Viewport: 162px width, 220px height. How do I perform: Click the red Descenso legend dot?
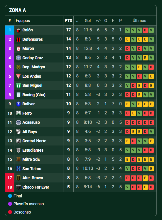pos(10,212)
